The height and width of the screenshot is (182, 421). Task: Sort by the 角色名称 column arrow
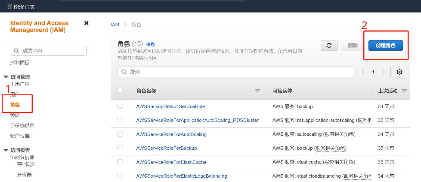[x=257, y=91]
